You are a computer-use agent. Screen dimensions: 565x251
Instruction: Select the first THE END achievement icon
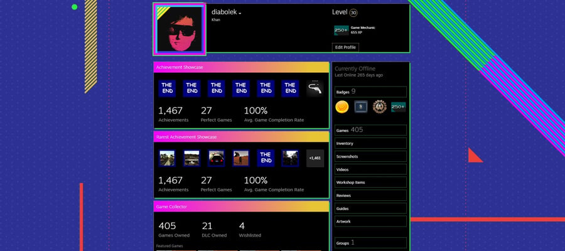coord(167,88)
